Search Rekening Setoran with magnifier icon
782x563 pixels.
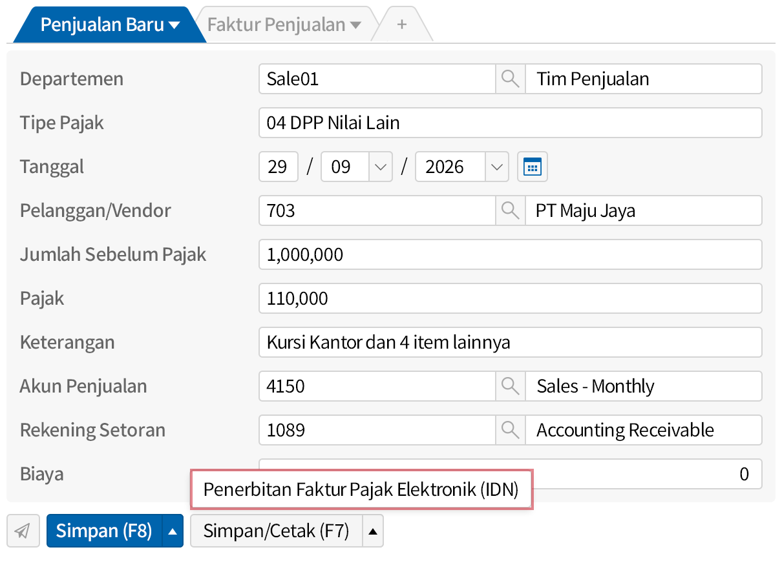pyautogui.click(x=510, y=430)
